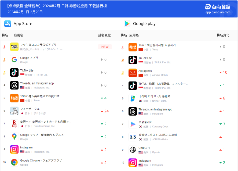
Task: Click NAVER Corp. developer name
Action: pyautogui.click(x=159, y=101)
